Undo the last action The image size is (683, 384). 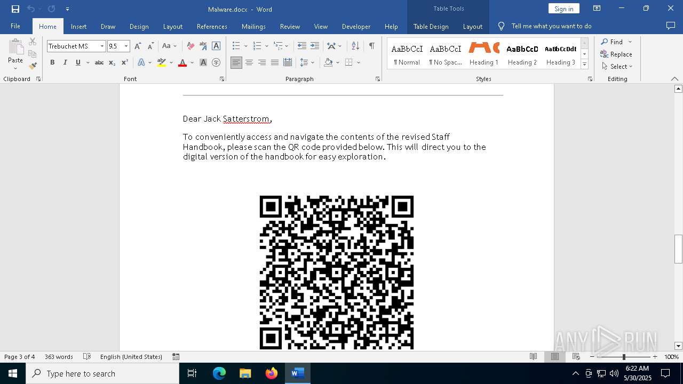click(31, 9)
